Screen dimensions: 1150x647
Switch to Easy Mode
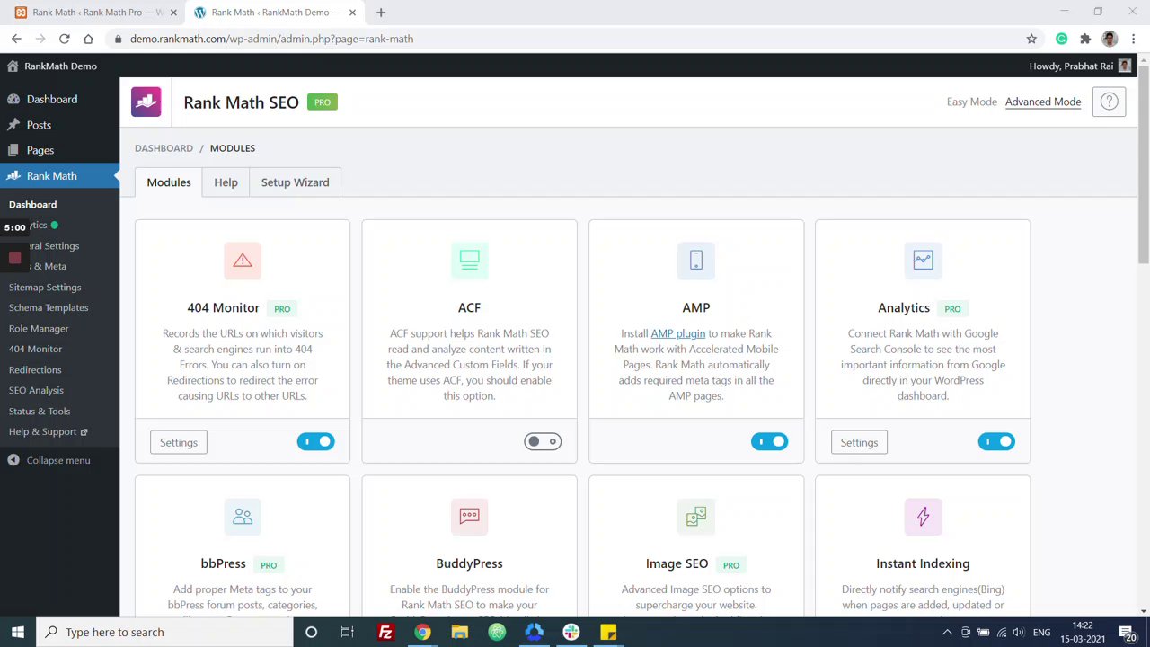pyautogui.click(x=971, y=102)
